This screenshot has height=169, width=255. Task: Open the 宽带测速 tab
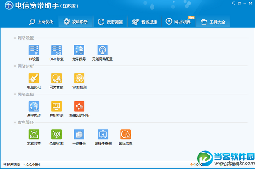click(110, 22)
